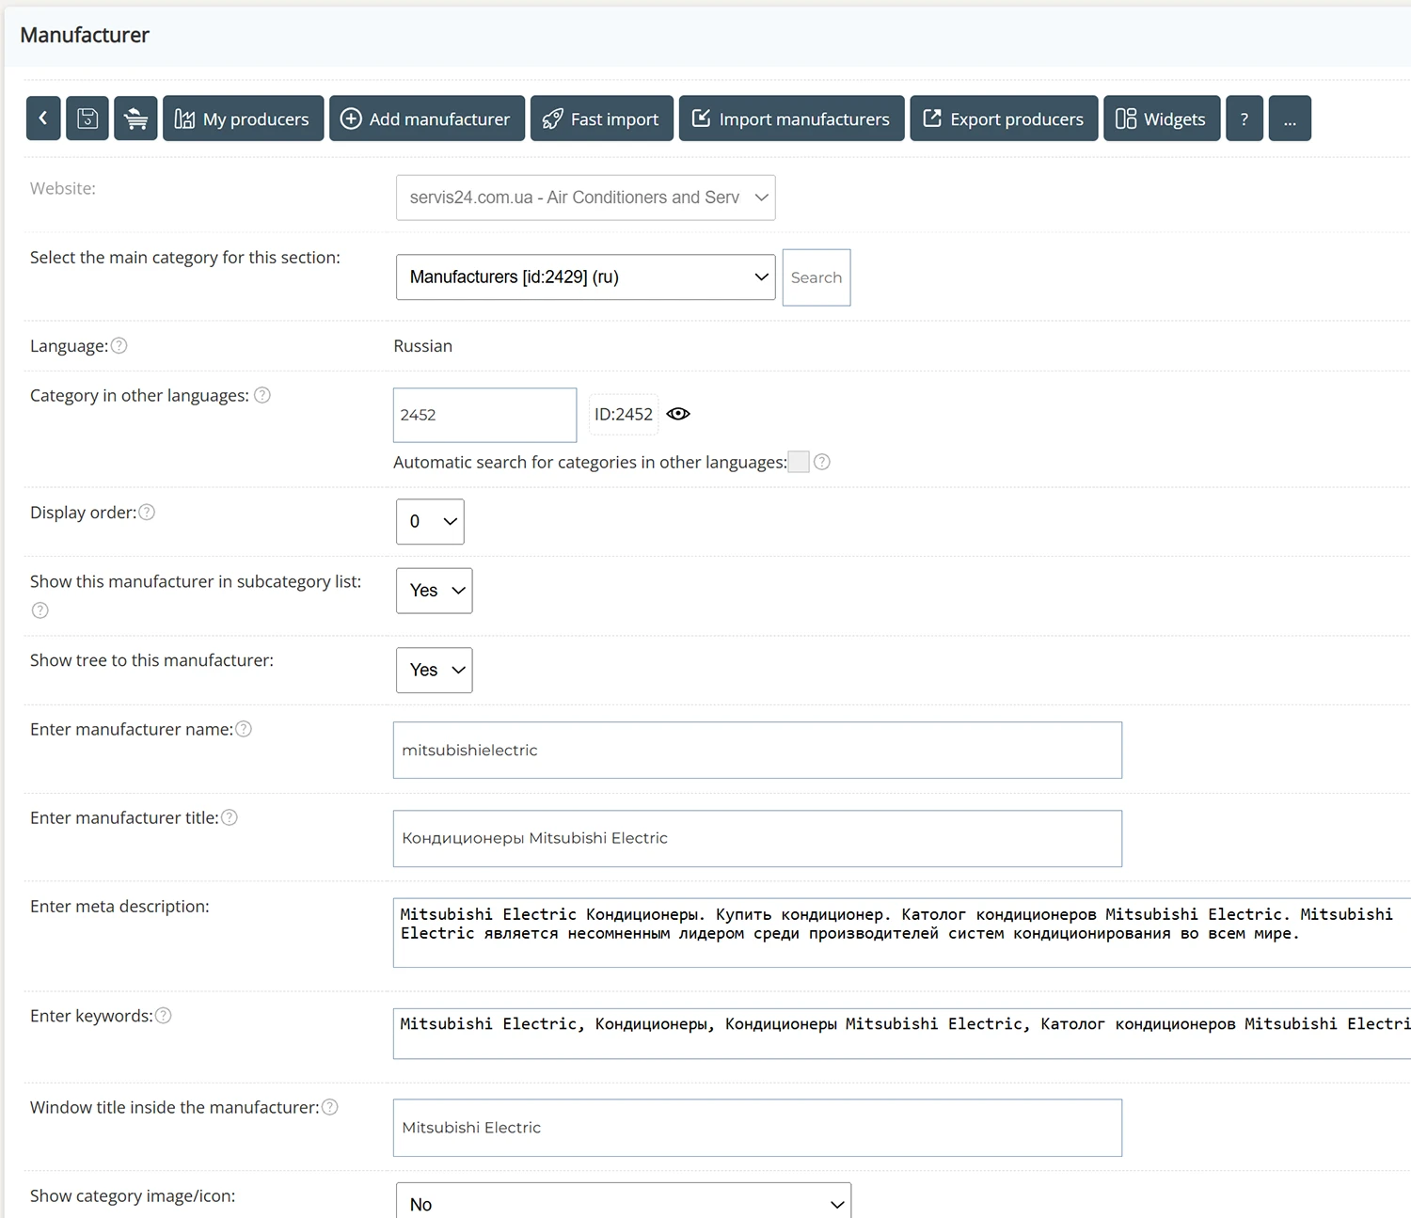Open the Display order dropdown
Image resolution: width=1411 pixels, height=1218 pixels.
pos(430,521)
